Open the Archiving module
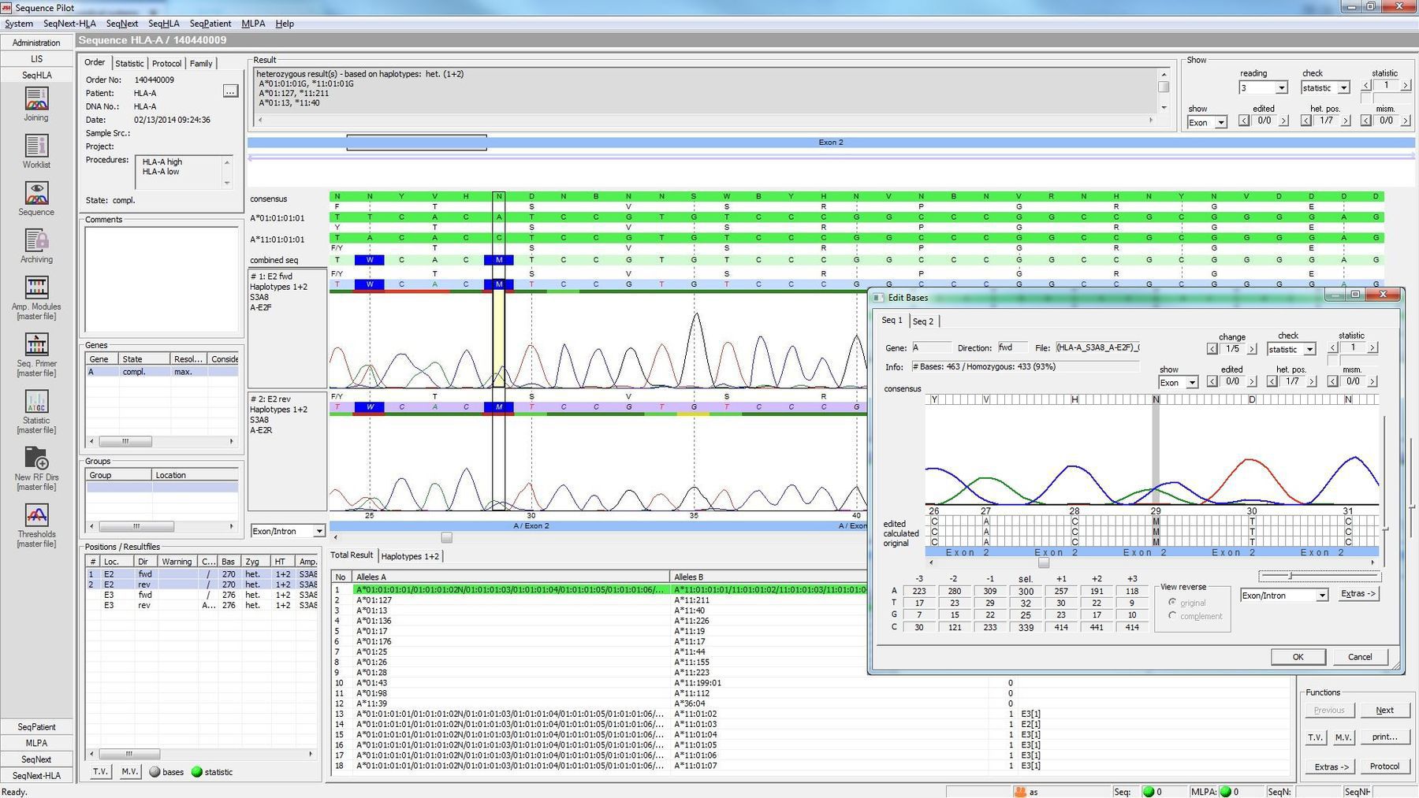 click(x=35, y=243)
